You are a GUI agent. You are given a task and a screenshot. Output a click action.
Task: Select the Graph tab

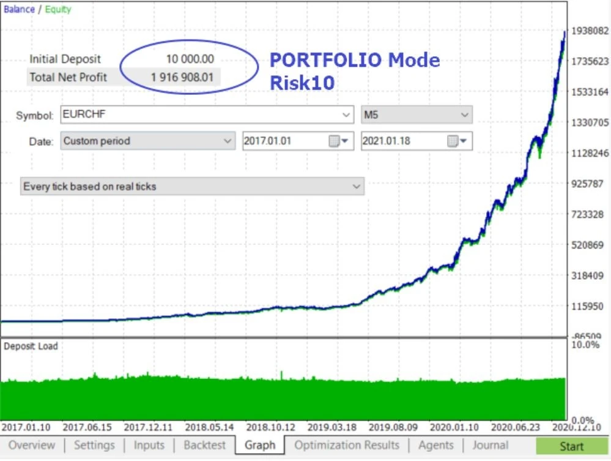[x=260, y=445]
